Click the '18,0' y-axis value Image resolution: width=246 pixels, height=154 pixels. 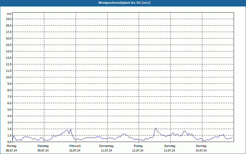[9, 26]
